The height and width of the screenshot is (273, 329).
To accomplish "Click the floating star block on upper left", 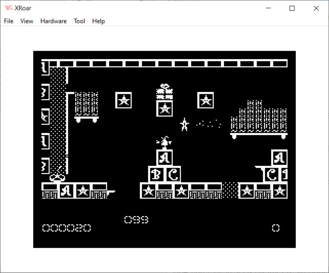I will pos(123,100).
